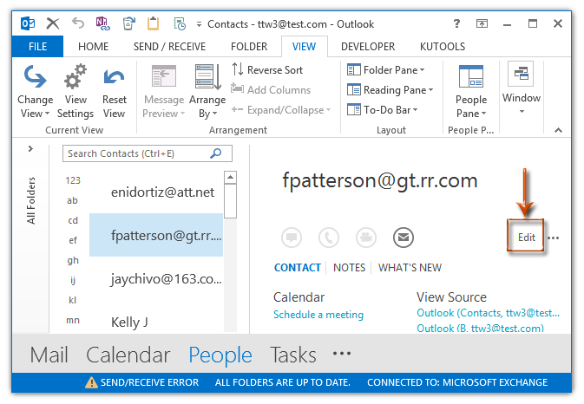Click the search magnifier icon

(x=216, y=153)
